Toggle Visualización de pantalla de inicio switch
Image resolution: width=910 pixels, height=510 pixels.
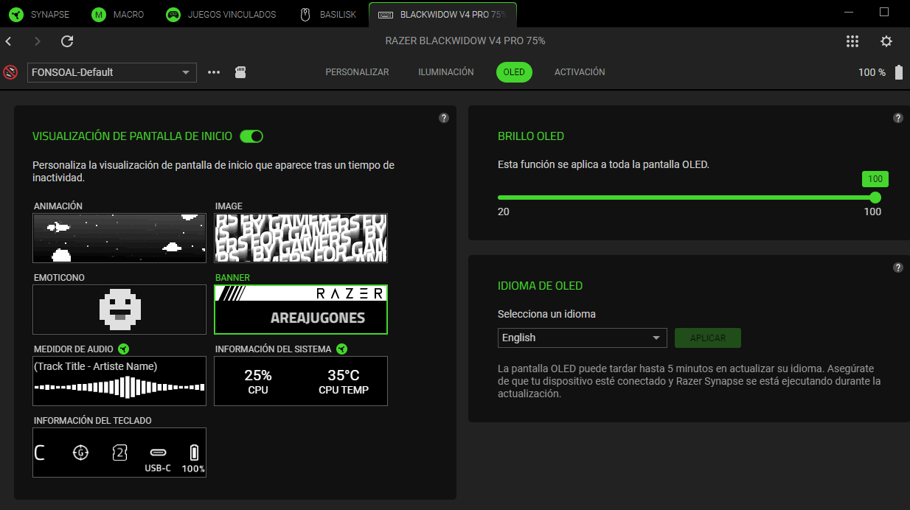click(x=251, y=136)
